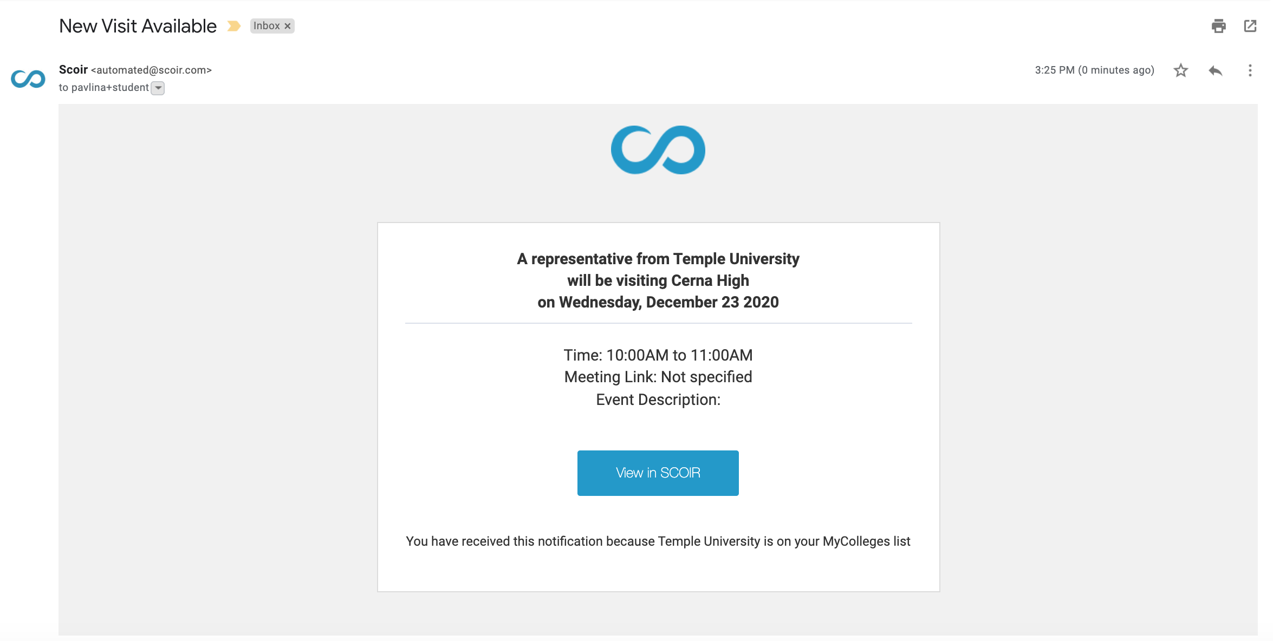Click the large Scoir infinity logo

(658, 150)
